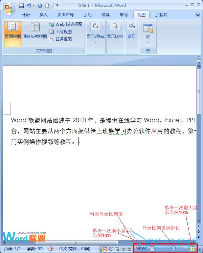Open word count 字数: 92
The image size is (203, 253).
[35, 249]
